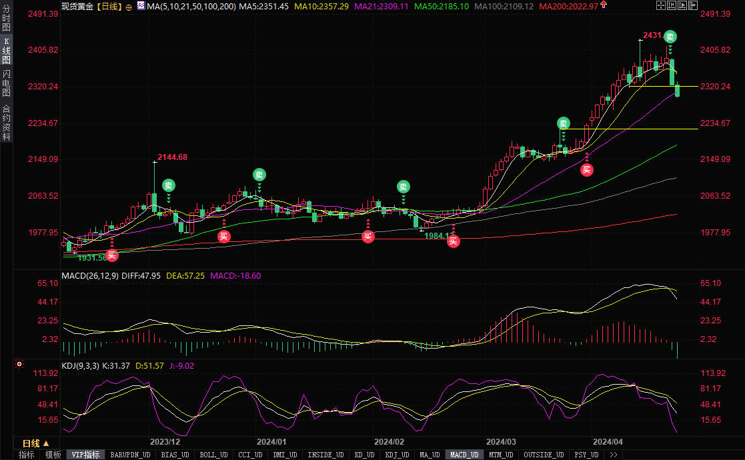
Task: Expand more indicators with the >> arrow
Action: tap(612, 455)
